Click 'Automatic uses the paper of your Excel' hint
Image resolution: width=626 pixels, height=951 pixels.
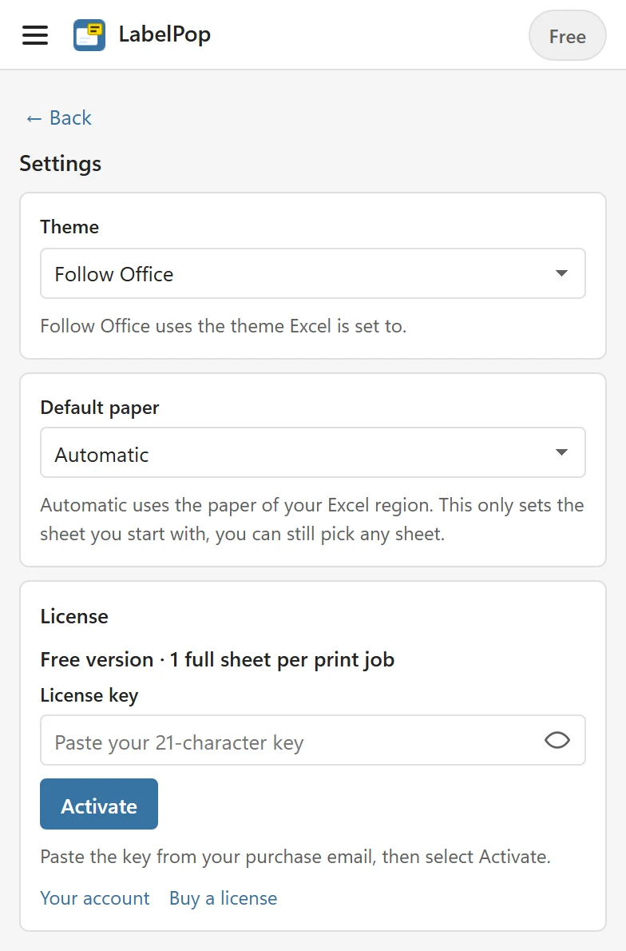tap(312, 519)
